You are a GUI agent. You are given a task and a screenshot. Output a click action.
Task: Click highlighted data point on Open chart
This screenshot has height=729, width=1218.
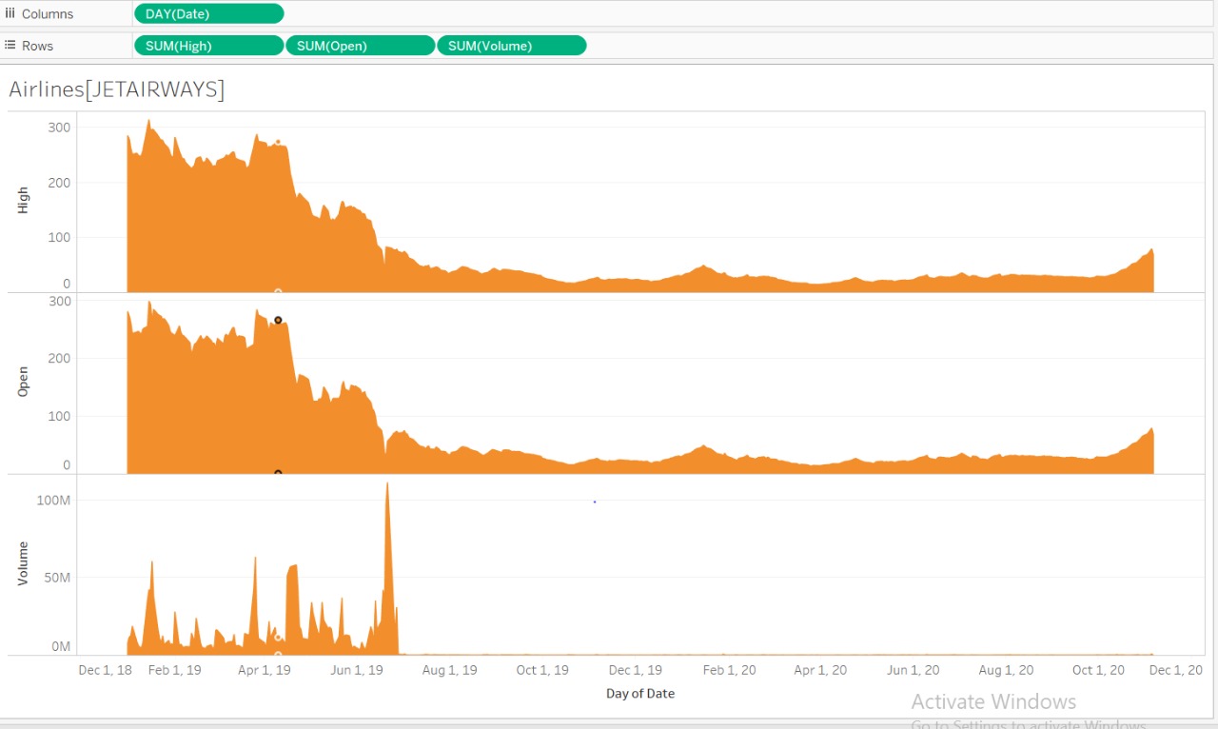click(x=278, y=321)
